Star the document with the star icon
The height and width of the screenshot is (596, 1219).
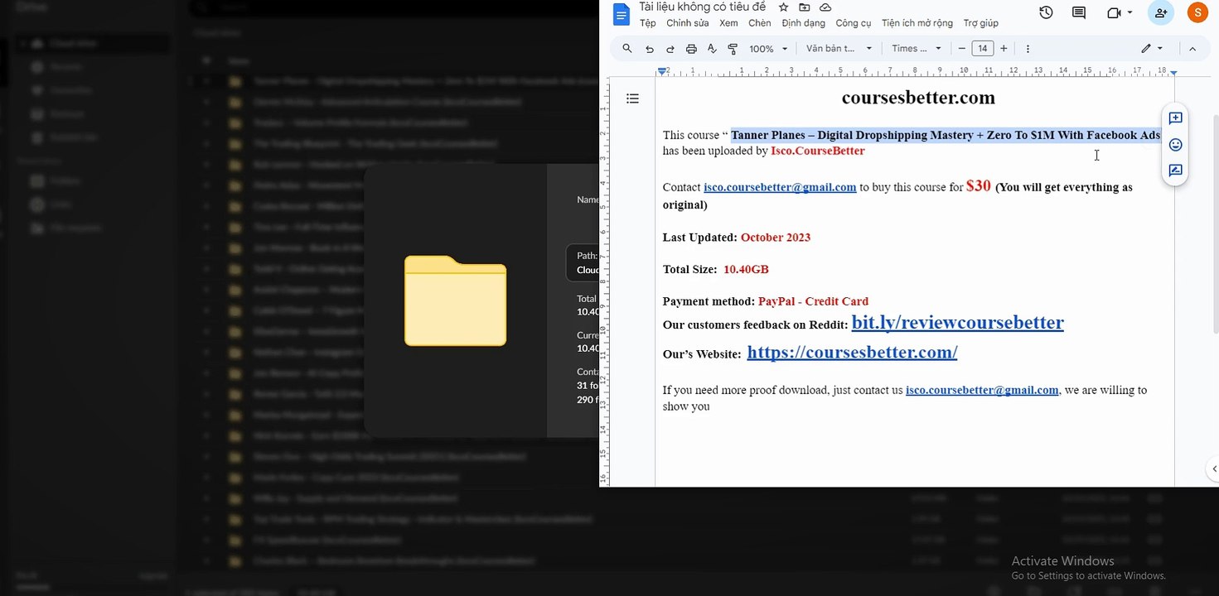tap(783, 7)
